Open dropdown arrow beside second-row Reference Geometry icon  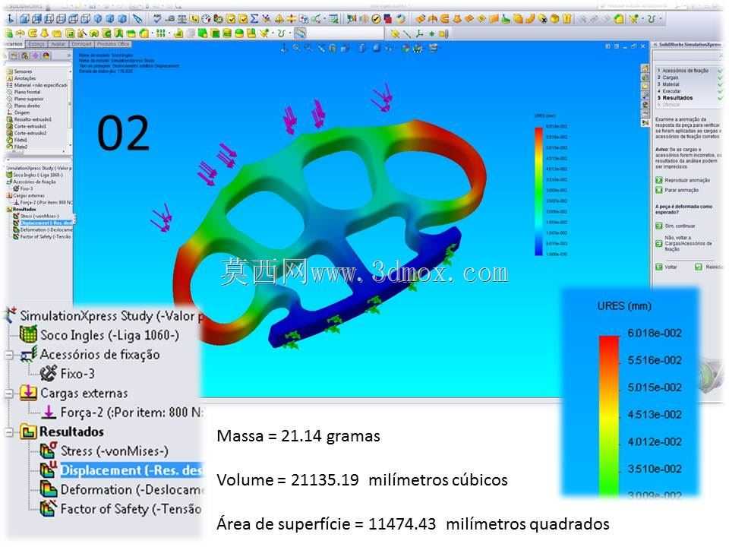coord(273,33)
